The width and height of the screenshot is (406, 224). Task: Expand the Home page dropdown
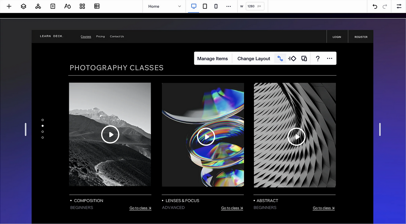[x=164, y=6]
